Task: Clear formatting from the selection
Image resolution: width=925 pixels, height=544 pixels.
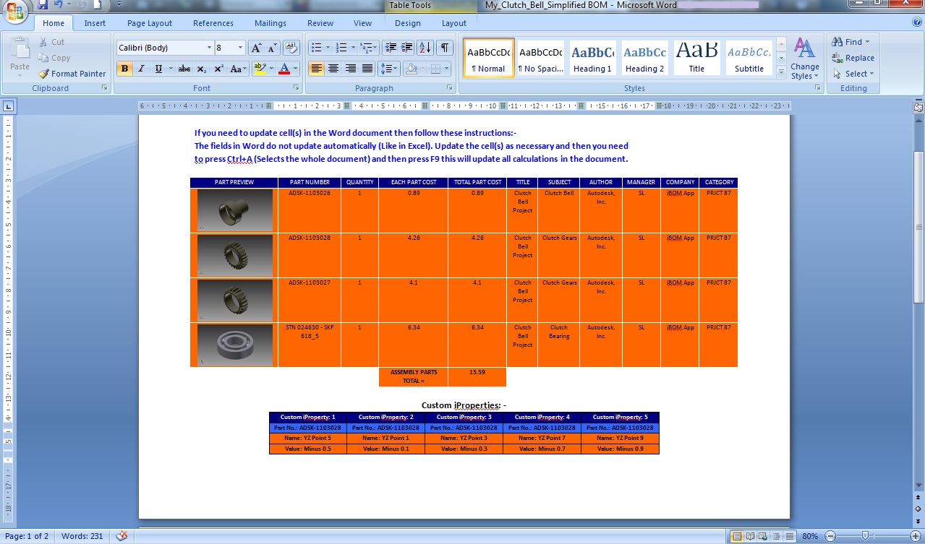Action: pyautogui.click(x=291, y=48)
